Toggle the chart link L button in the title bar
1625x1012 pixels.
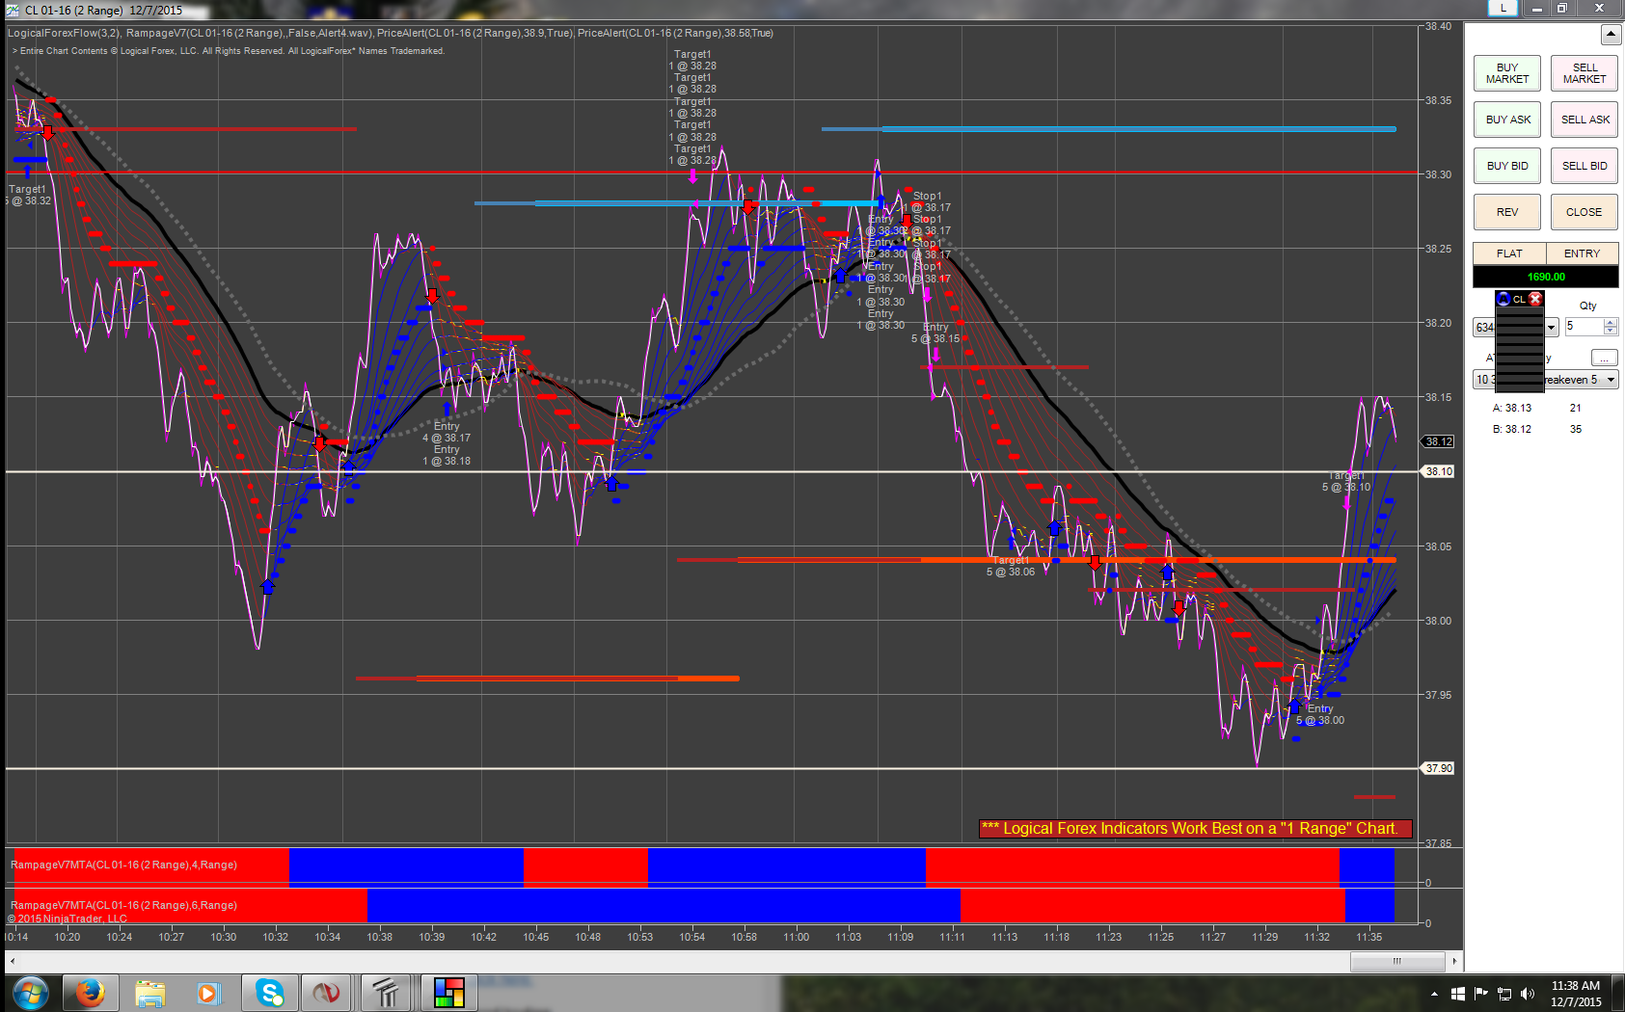(x=1503, y=8)
